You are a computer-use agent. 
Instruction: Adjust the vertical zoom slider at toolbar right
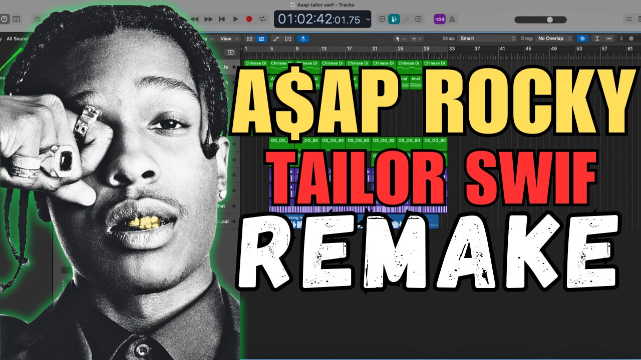coord(630,38)
